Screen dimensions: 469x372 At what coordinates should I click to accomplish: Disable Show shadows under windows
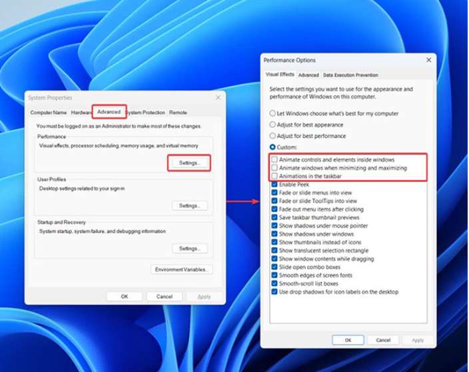[x=274, y=234]
